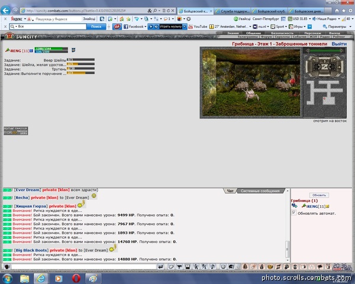Screen dimensions: 355x284
Task: Open the shield icon beside the health bars
Action: [x=73, y=50]
